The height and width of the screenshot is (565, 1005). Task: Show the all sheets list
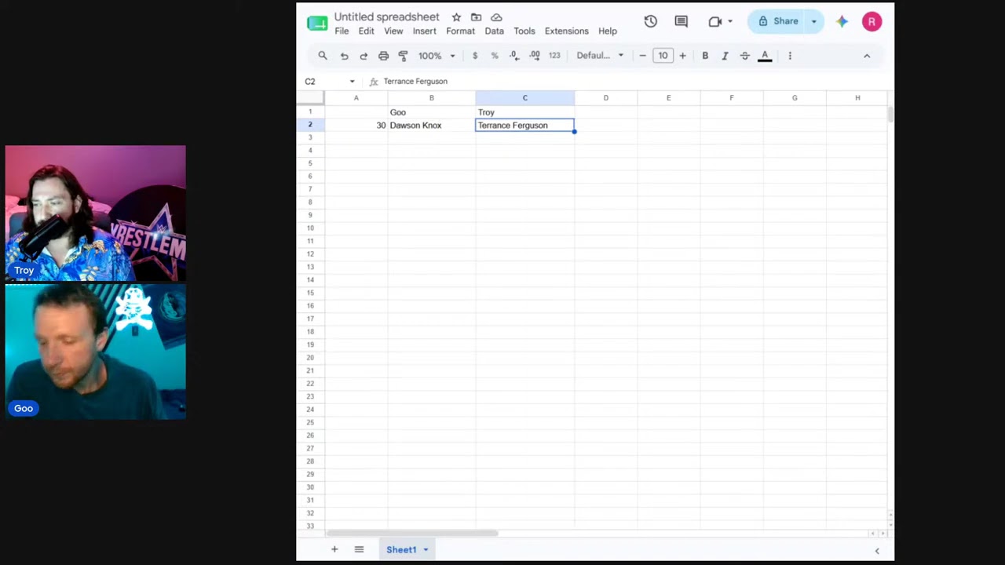coord(359,549)
